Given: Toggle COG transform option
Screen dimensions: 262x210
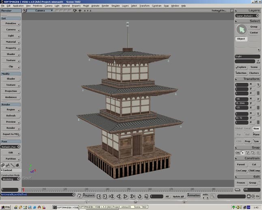Looking at the screenshot, I should point(239,141).
